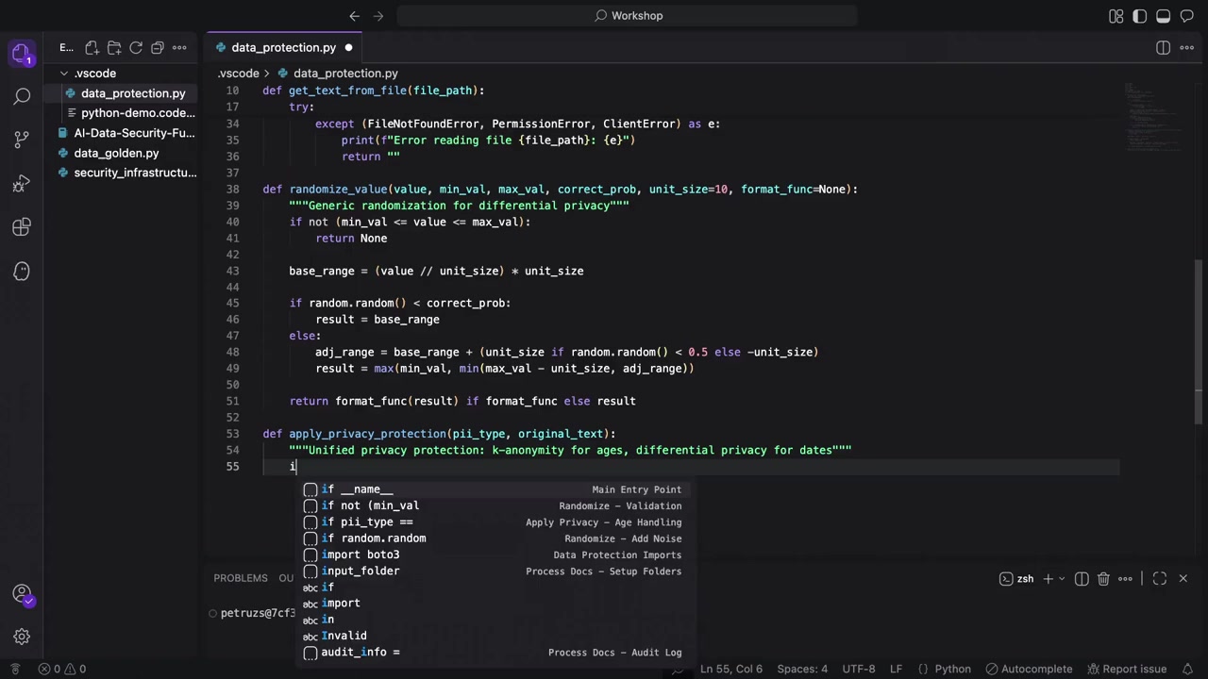Viewport: 1208px width, 679px height.
Task: Select Python language mode in status bar
Action: (x=952, y=669)
